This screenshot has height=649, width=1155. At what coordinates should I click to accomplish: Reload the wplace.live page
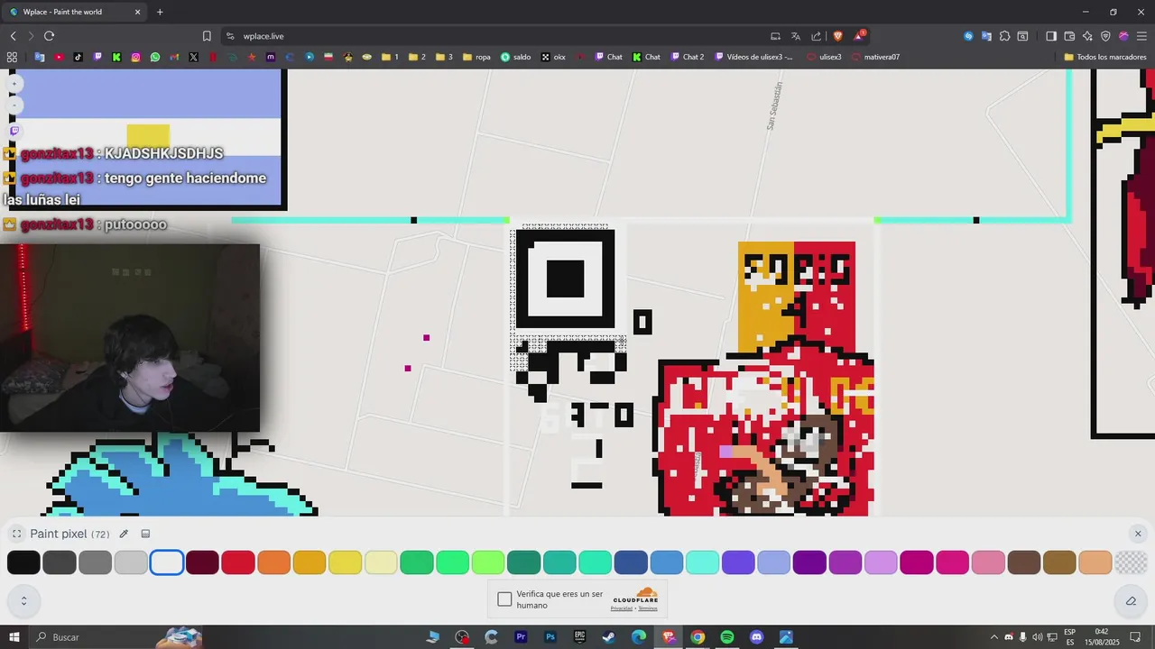pos(49,36)
